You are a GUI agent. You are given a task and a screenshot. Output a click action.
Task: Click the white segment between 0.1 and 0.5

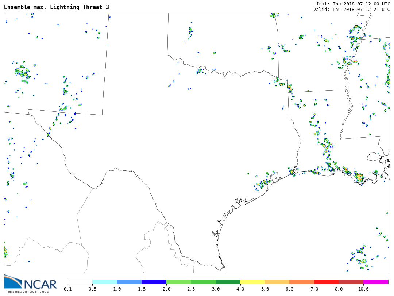tap(80, 282)
